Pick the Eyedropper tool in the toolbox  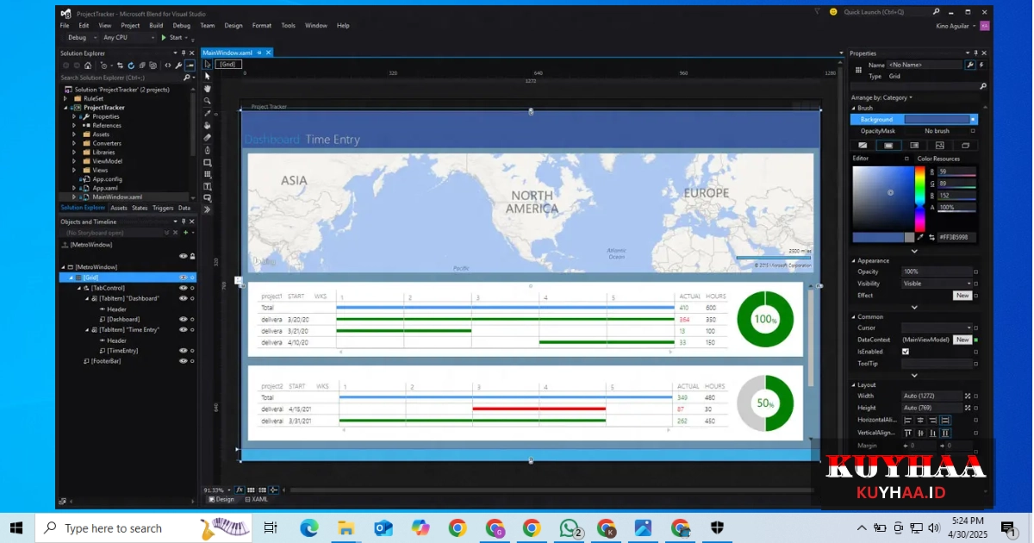pos(207,113)
